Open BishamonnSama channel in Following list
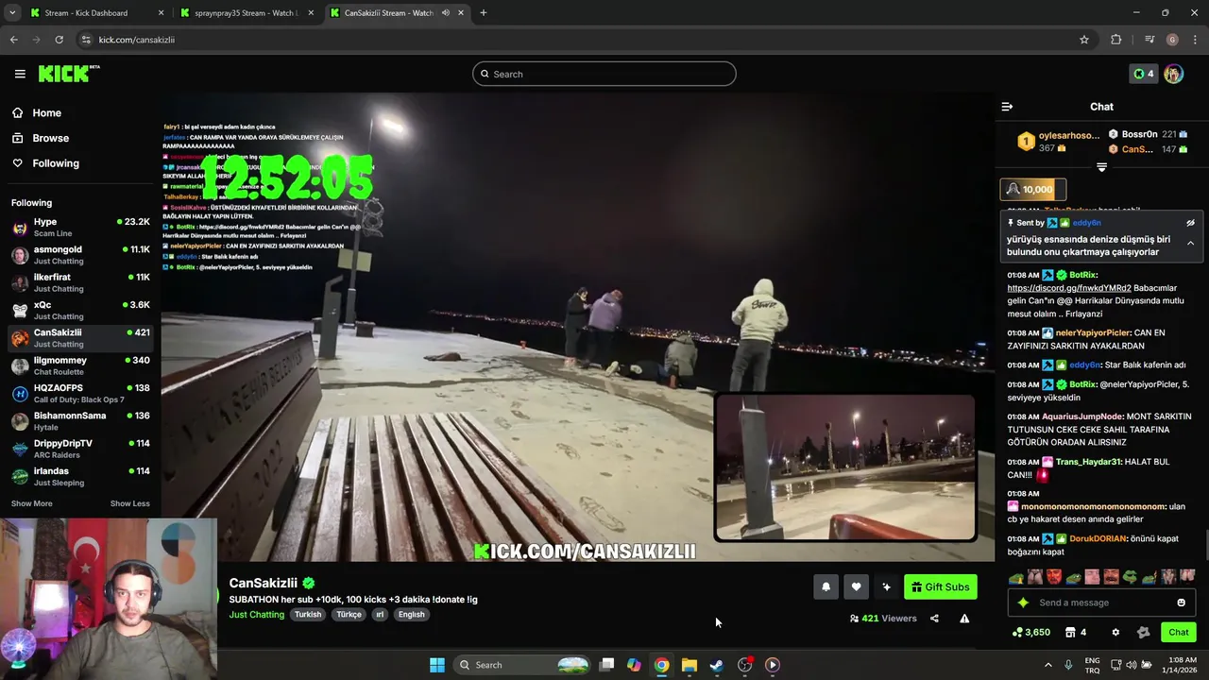Image resolution: width=1209 pixels, height=680 pixels. click(x=80, y=420)
